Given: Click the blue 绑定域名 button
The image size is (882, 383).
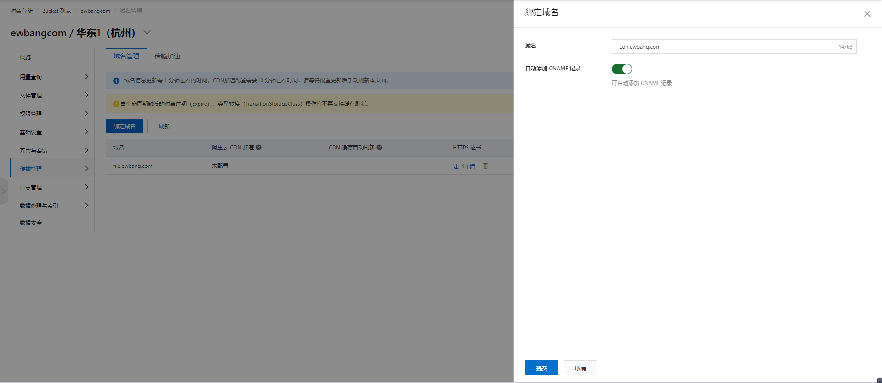Looking at the screenshot, I should pos(124,126).
